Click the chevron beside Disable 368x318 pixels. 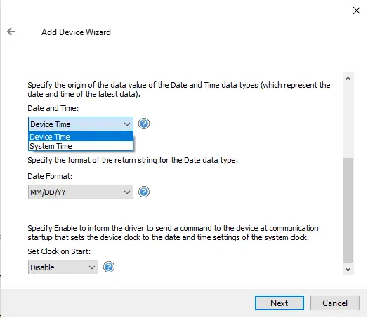coord(92,267)
